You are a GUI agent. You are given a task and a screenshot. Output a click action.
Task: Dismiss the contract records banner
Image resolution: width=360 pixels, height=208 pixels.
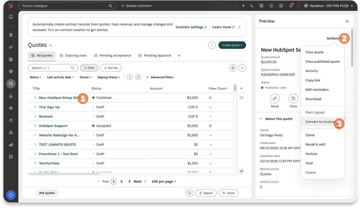(x=239, y=27)
